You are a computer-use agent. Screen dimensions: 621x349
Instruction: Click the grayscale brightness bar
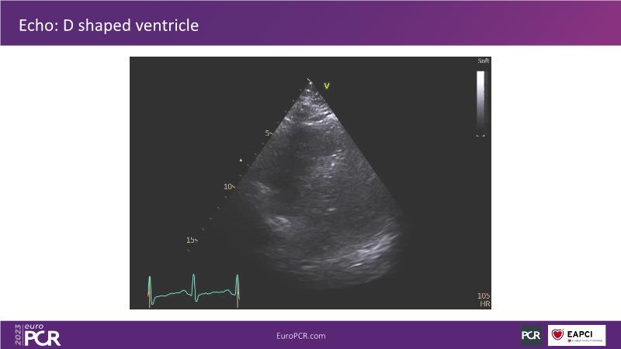tap(480, 101)
